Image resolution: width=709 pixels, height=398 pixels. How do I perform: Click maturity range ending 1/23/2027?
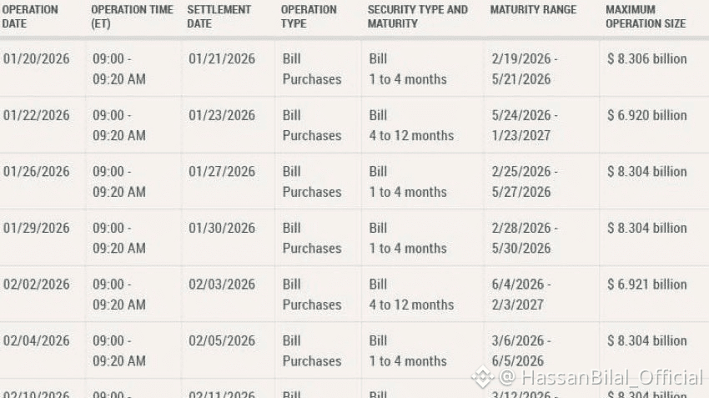(520, 135)
